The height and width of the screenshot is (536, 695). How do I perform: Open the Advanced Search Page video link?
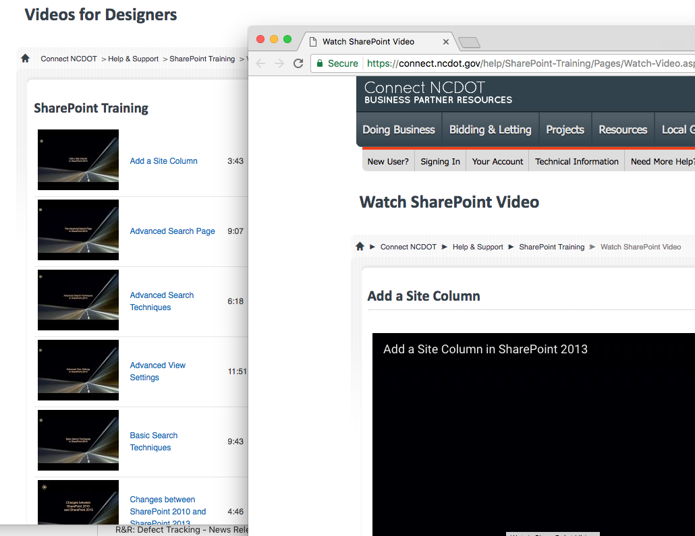(172, 231)
